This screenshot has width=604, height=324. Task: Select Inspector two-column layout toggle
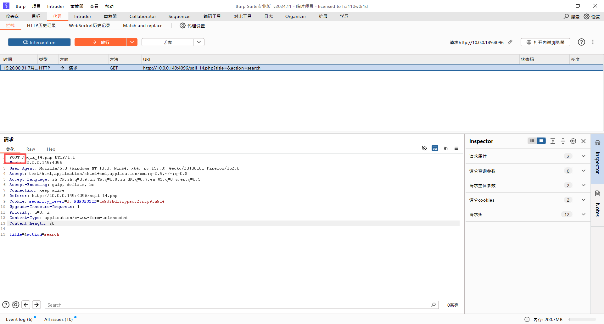pos(541,141)
